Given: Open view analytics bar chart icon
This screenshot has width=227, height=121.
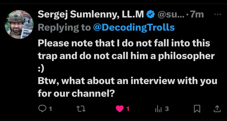Looking at the screenshot, I should [158, 109].
